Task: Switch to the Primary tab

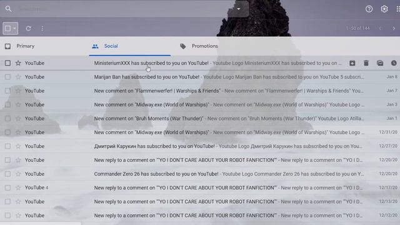Action: [x=26, y=46]
